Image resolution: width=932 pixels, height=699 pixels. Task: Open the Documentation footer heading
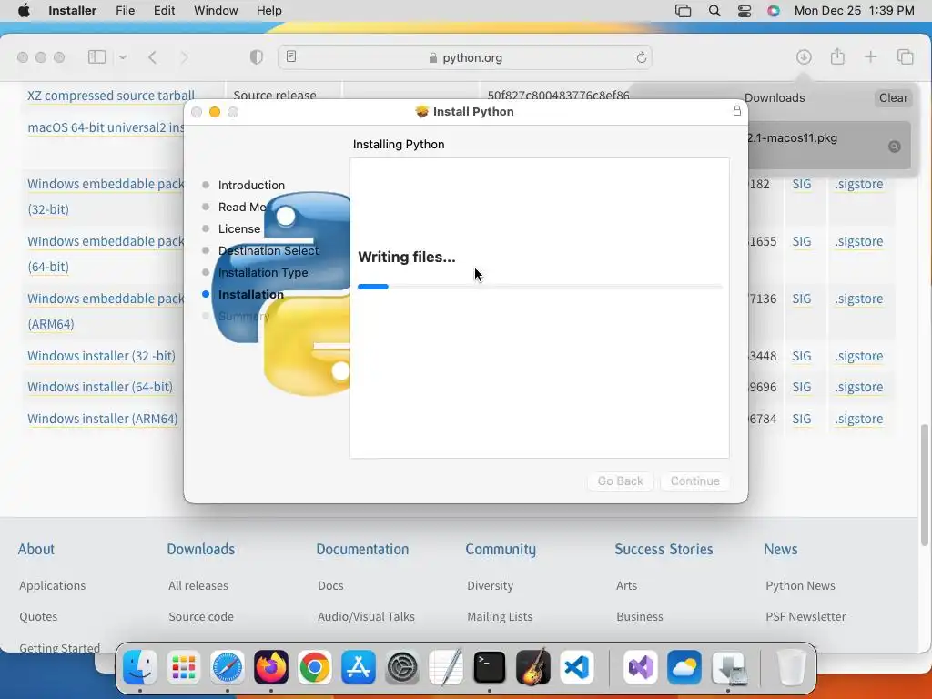pyautogui.click(x=362, y=549)
